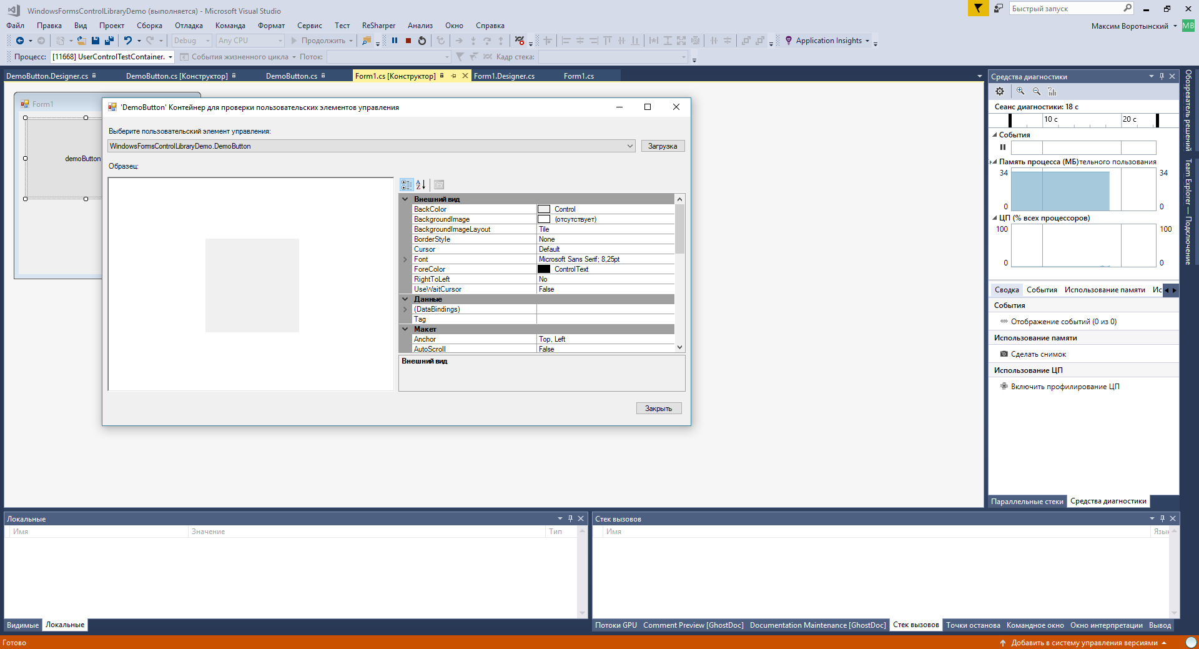The width and height of the screenshot is (1199, 649).
Task: Open the Отладка menu
Action: (x=189, y=26)
